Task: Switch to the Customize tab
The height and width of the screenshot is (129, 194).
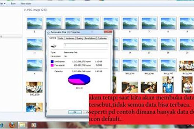Action: [x=102, y=38]
